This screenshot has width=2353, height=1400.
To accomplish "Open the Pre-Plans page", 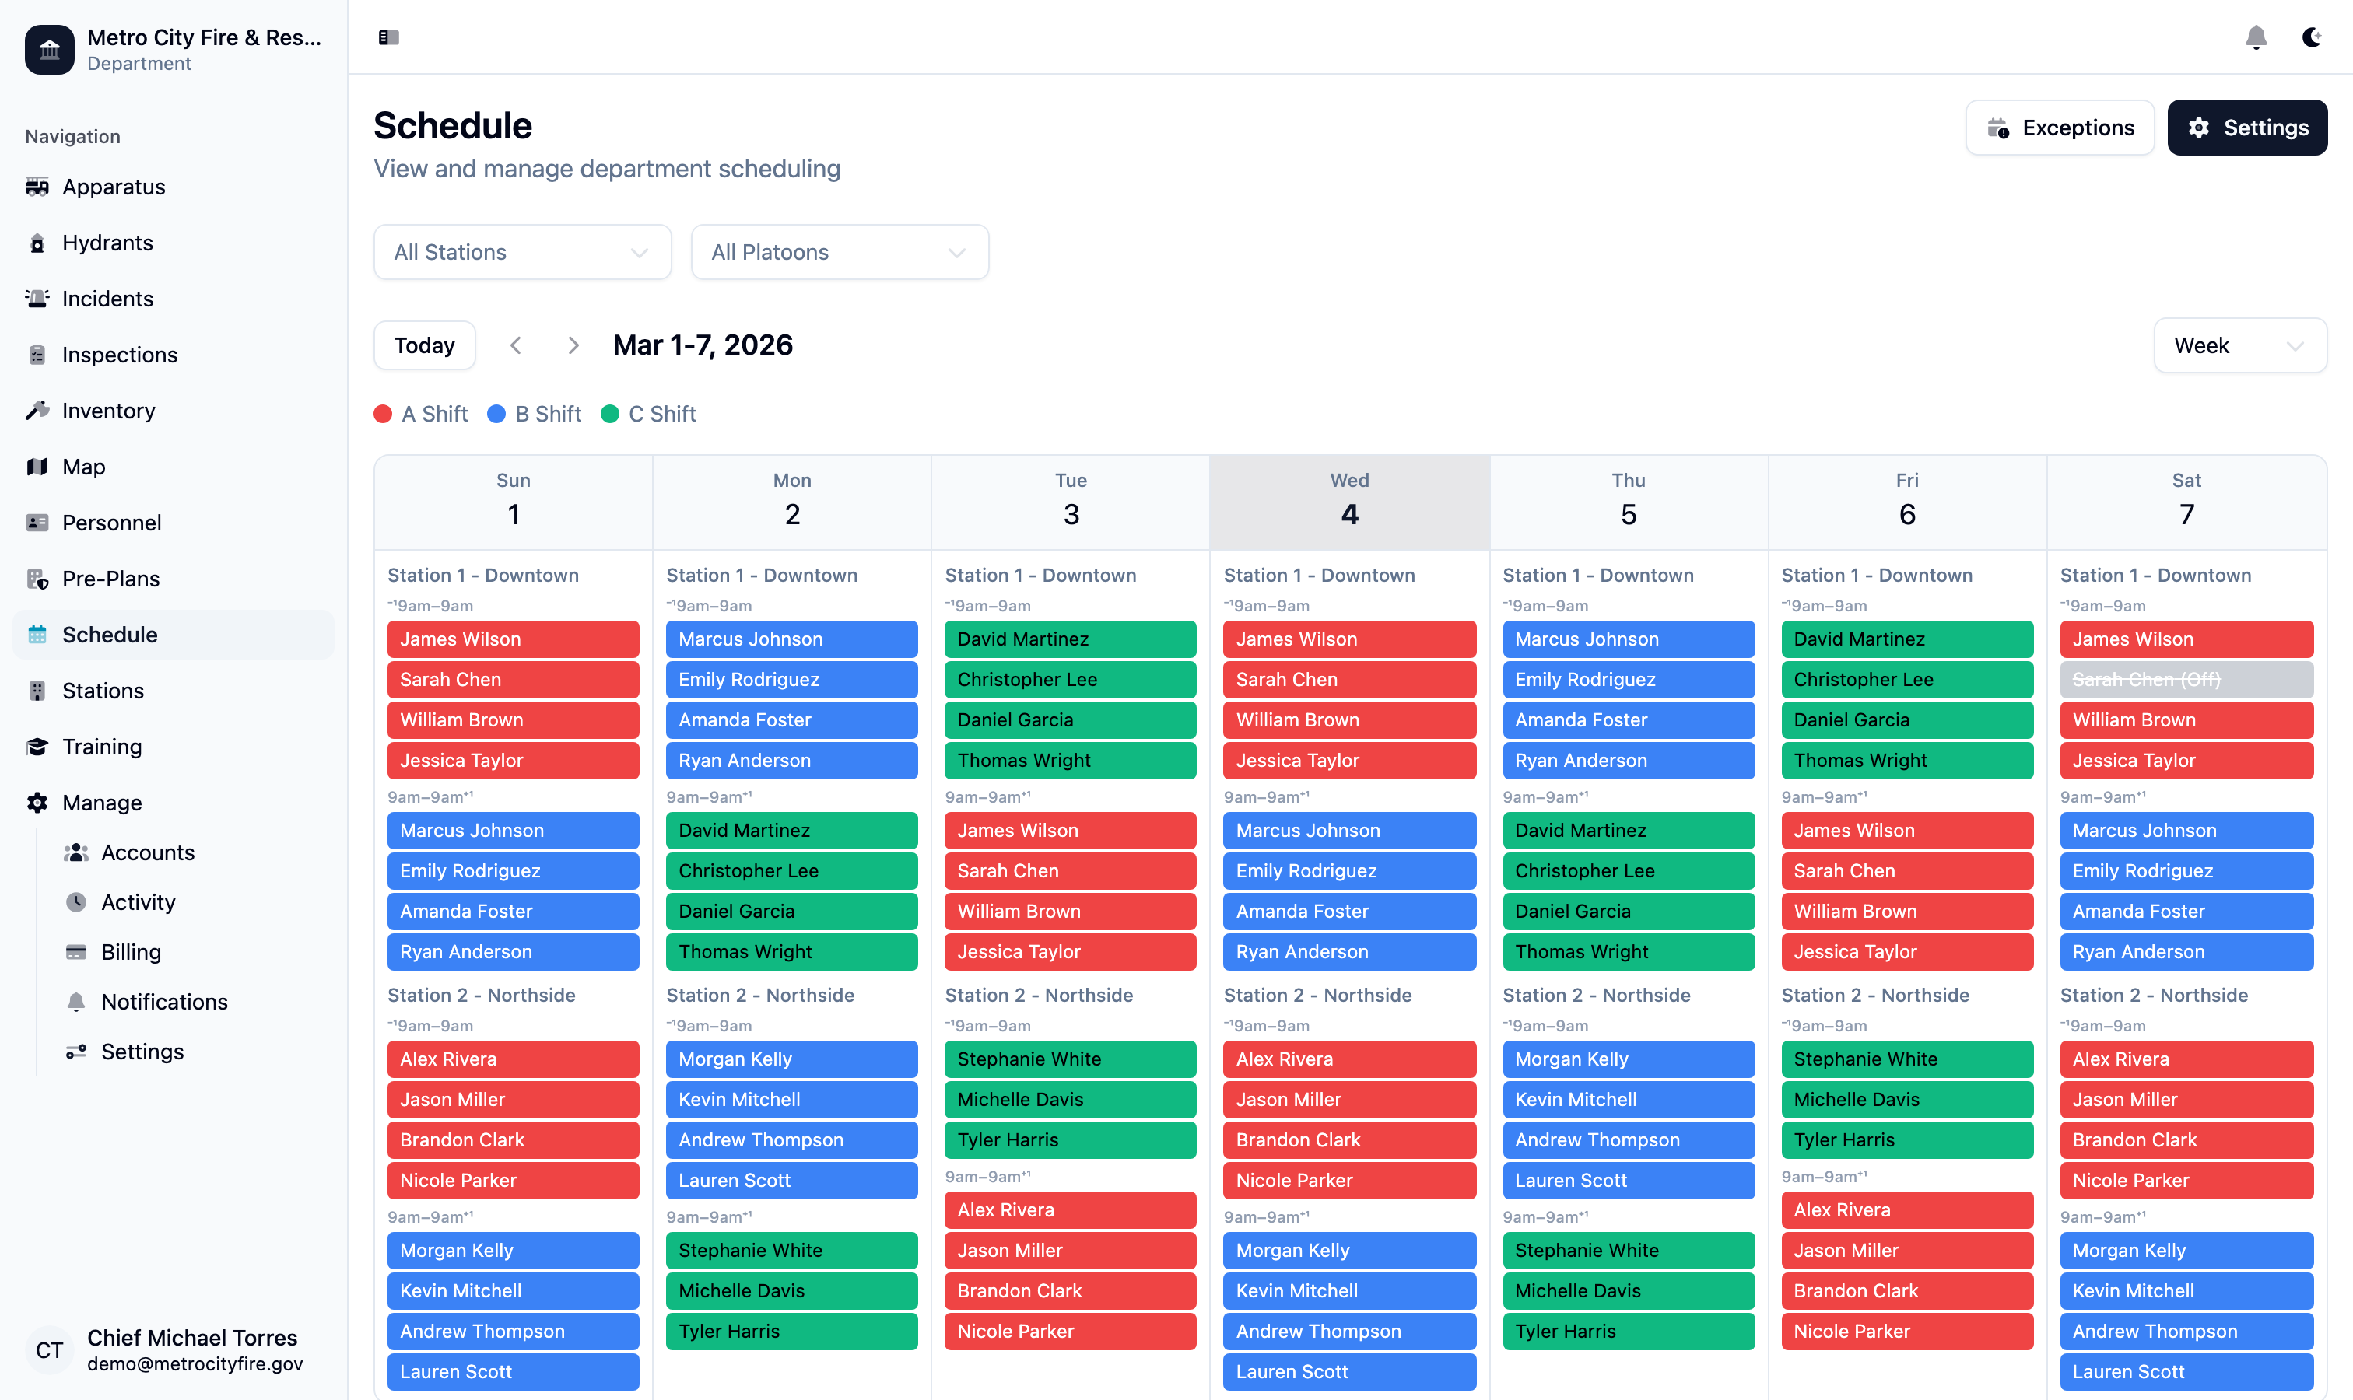I will [110, 579].
